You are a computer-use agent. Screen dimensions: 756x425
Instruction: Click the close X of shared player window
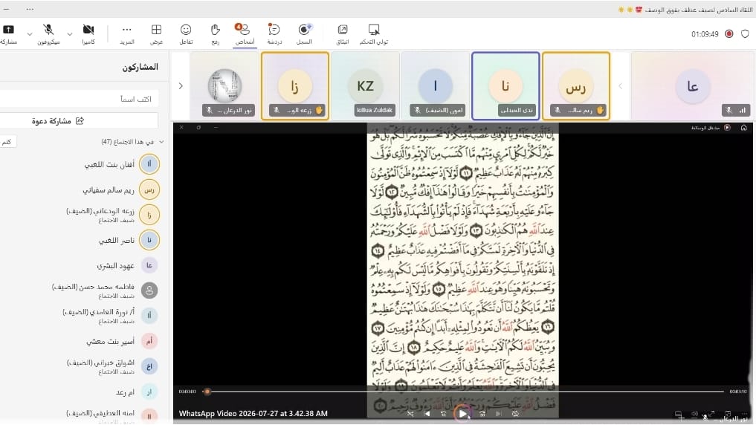[x=181, y=127]
